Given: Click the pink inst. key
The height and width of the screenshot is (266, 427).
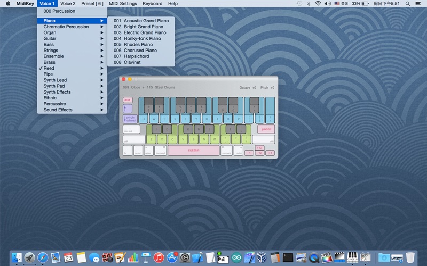Looking at the screenshot, I should (x=128, y=100).
